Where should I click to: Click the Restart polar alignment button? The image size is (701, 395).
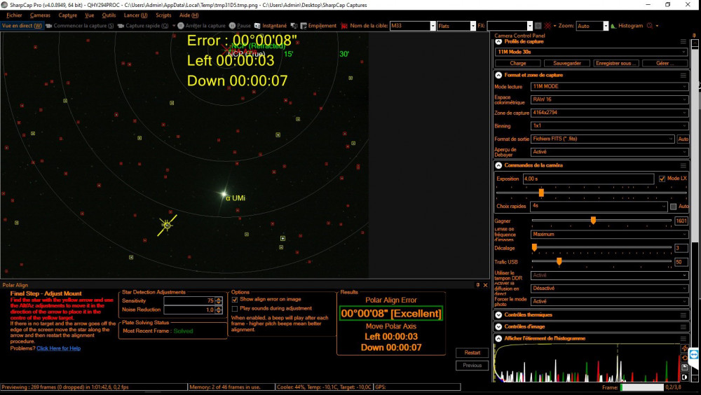pos(472,352)
